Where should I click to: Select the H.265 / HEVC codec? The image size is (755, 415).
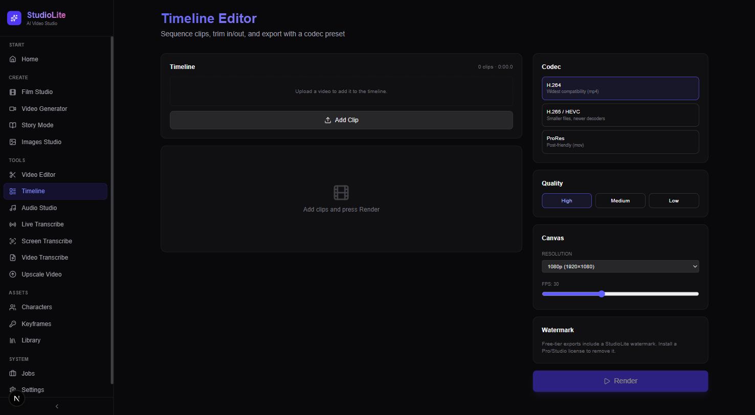click(620, 115)
